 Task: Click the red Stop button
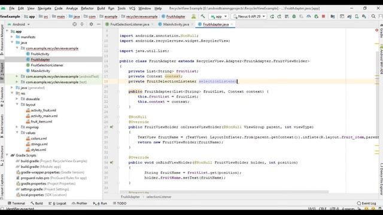click(x=323, y=16)
